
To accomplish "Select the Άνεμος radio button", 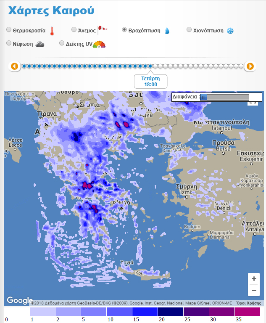I will pos(74,30).
